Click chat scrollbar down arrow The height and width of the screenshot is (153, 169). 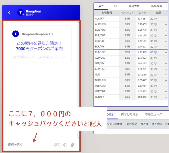coord(78,137)
